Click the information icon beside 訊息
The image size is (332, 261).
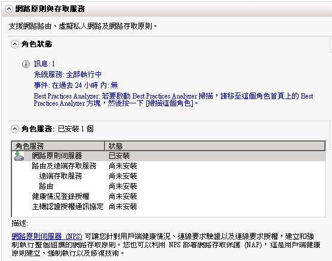coord(26,64)
